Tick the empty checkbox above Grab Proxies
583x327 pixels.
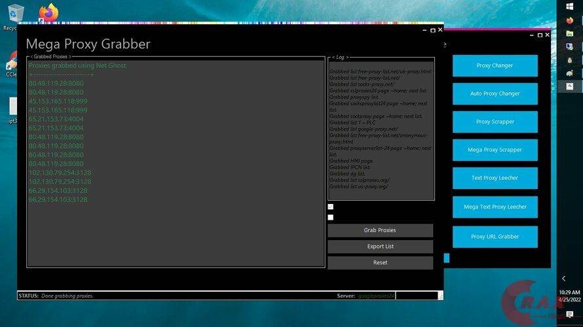point(331,218)
